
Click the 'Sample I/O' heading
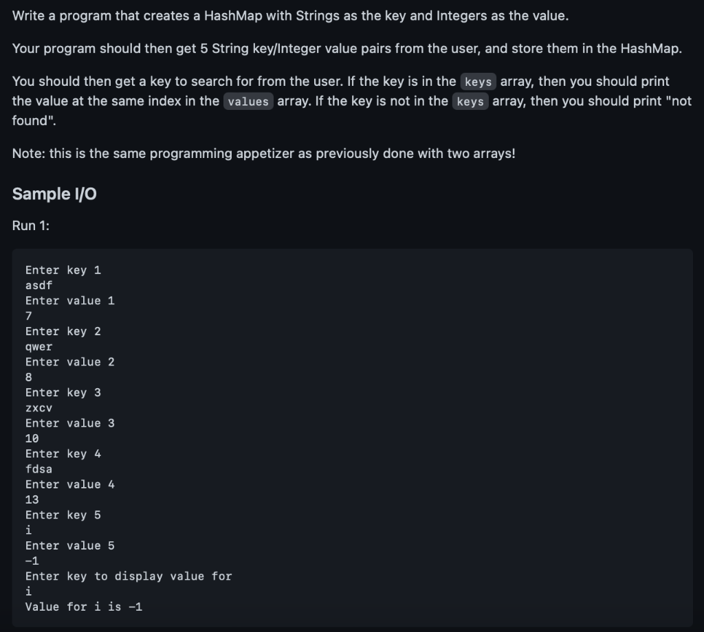(x=54, y=194)
